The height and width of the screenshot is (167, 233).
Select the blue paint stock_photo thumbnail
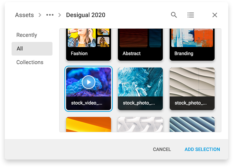point(140,89)
